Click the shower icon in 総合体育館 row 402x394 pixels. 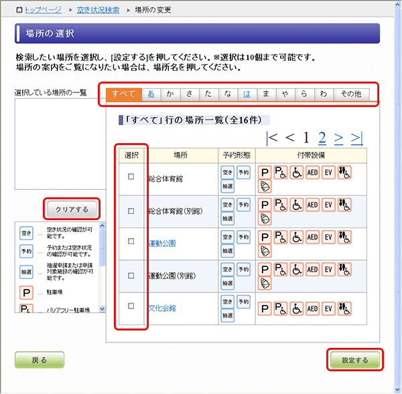click(x=265, y=186)
